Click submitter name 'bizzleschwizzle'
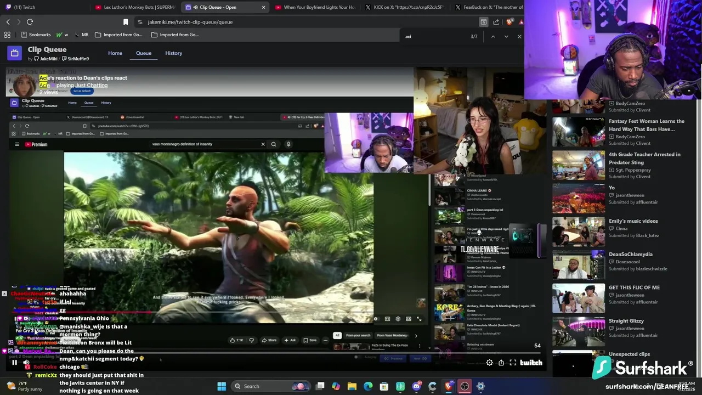 point(651,269)
